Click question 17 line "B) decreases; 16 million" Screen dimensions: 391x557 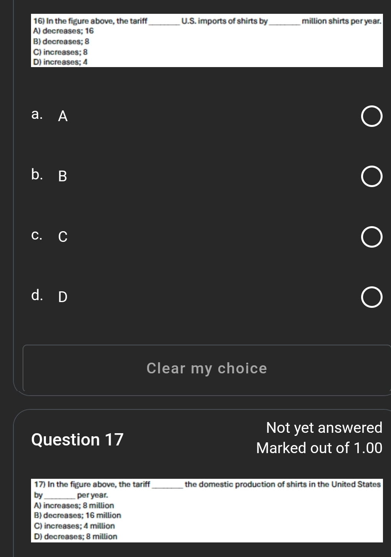(x=77, y=516)
